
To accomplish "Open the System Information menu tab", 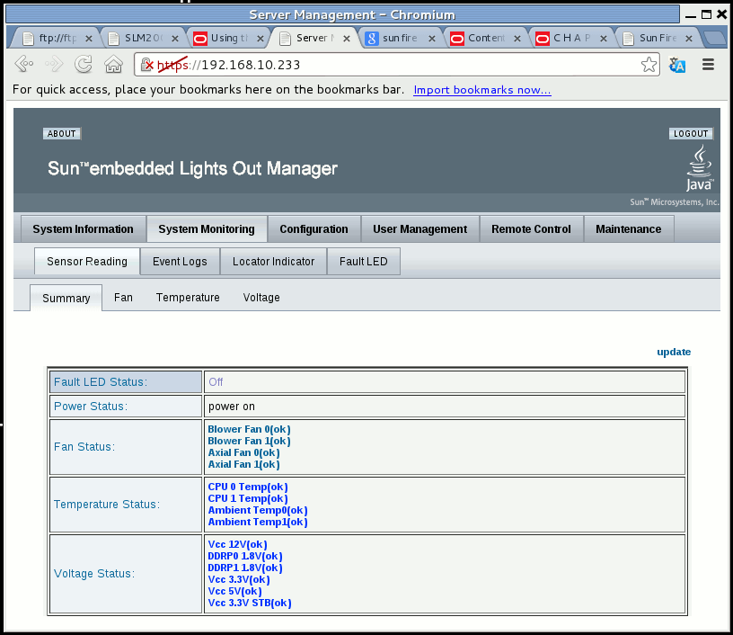I will click(84, 229).
